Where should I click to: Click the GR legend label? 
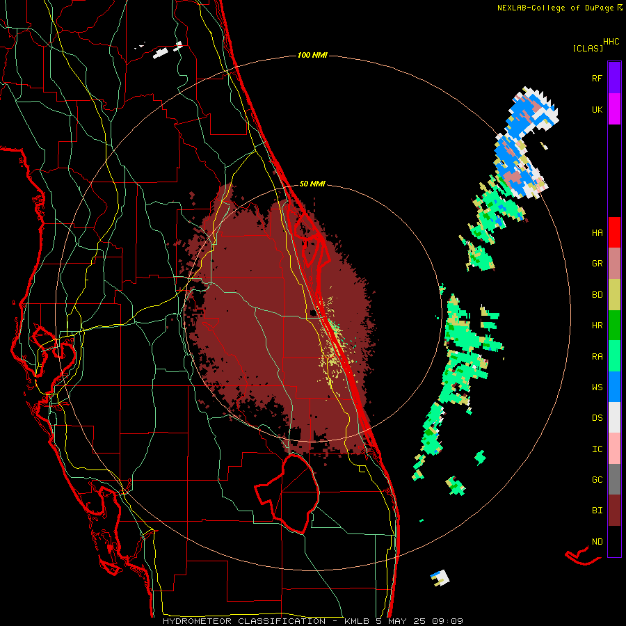[x=597, y=264]
